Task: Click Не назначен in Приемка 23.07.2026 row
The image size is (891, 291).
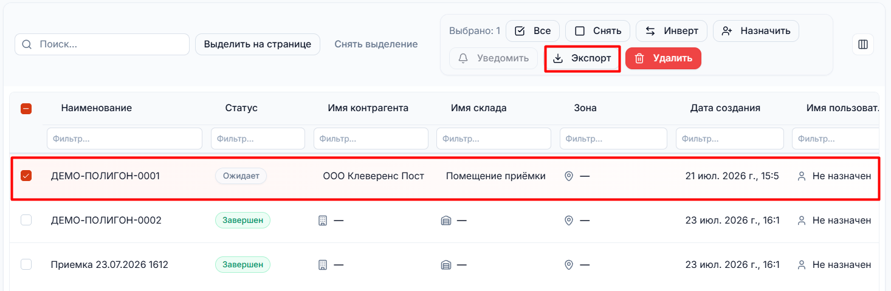Action: pyautogui.click(x=842, y=265)
